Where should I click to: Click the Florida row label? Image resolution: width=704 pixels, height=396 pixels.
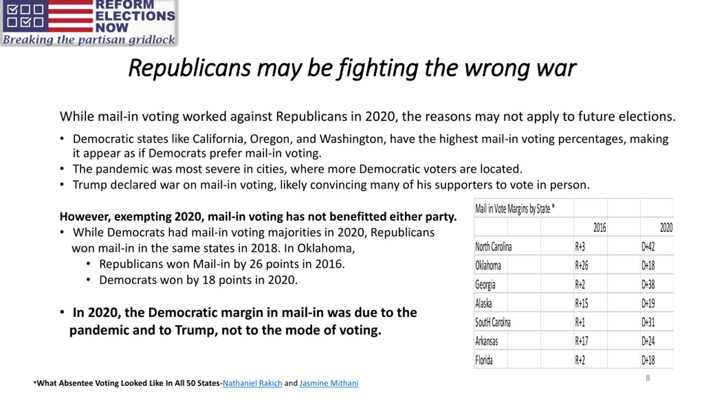click(484, 360)
